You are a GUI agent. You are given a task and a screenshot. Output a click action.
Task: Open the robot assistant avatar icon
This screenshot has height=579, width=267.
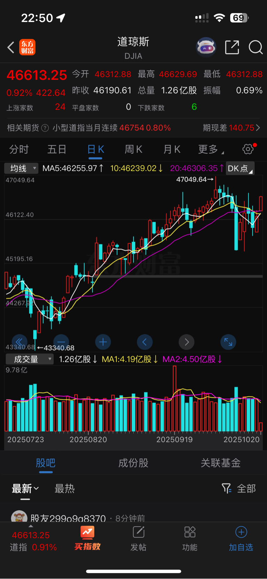pyautogui.click(x=206, y=47)
